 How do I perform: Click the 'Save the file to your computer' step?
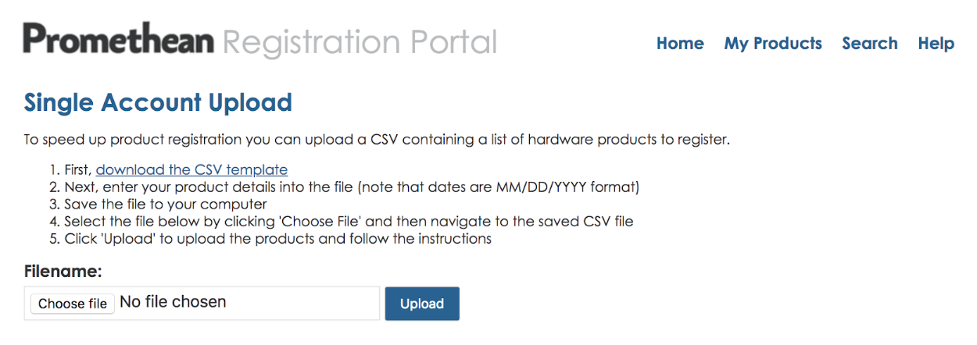tap(166, 205)
